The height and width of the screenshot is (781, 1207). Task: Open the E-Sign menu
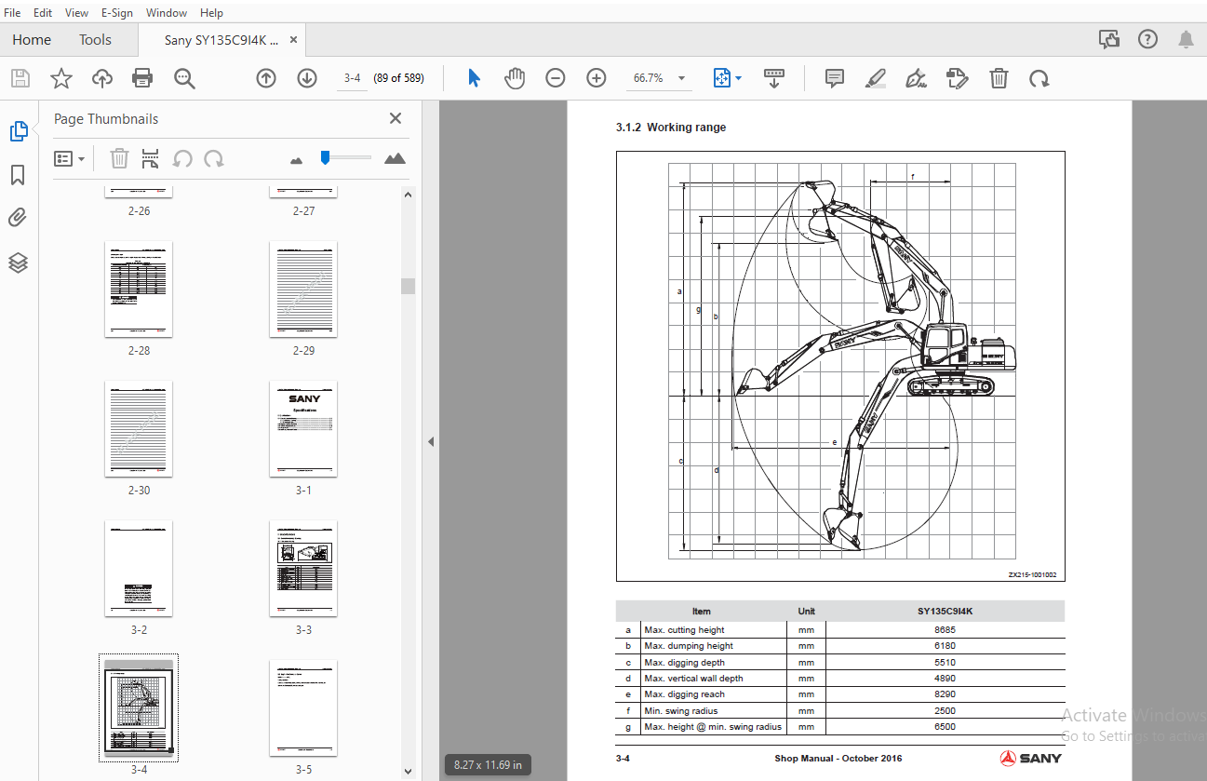pos(117,13)
